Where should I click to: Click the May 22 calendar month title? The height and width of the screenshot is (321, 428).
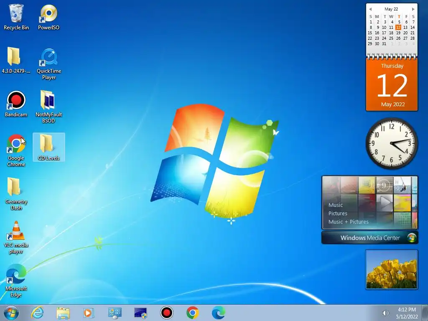pyautogui.click(x=391, y=9)
